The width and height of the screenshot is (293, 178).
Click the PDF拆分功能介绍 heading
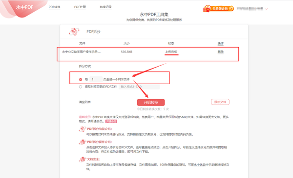click(100, 129)
